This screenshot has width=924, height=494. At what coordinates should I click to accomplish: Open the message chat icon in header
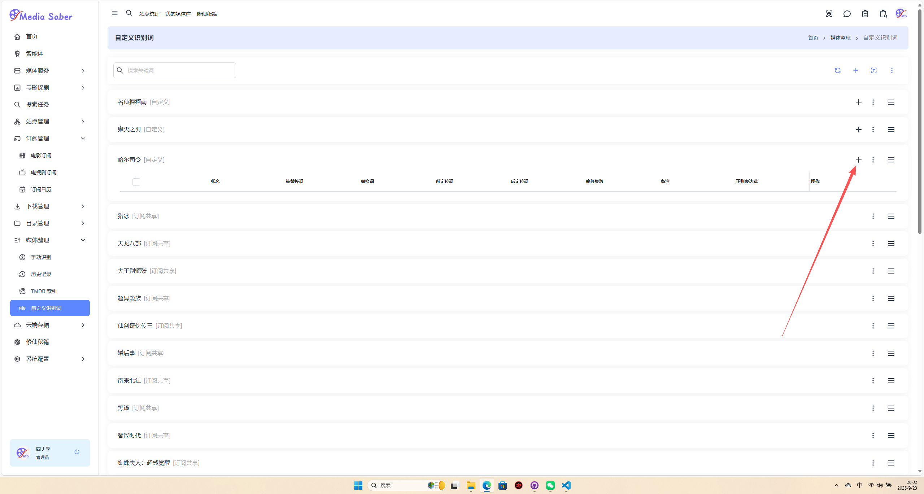click(847, 14)
